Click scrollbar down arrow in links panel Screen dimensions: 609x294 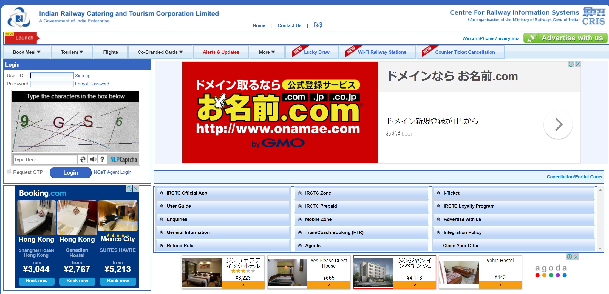tap(600, 249)
